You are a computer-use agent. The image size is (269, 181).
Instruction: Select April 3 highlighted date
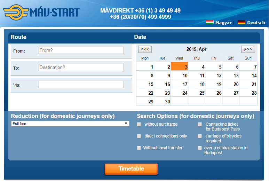[x=179, y=66]
